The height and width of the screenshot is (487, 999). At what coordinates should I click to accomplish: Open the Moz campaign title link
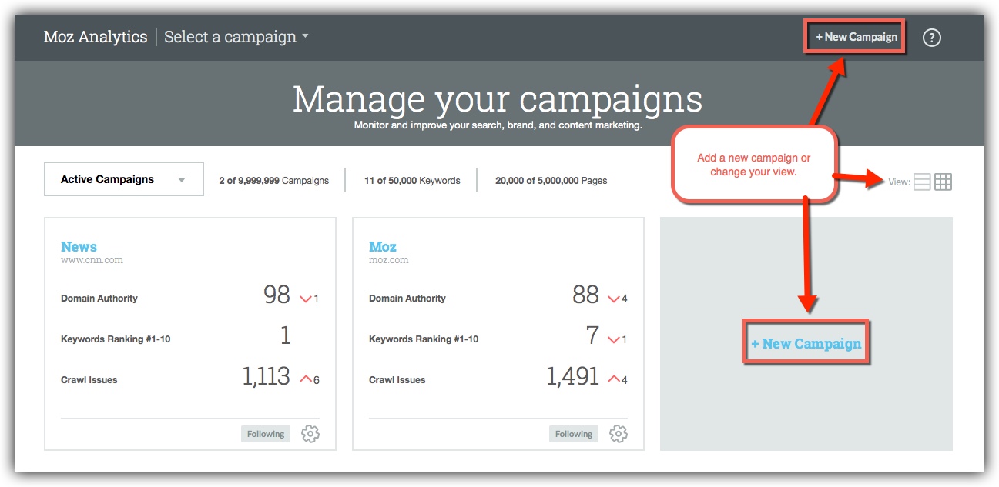pos(383,246)
